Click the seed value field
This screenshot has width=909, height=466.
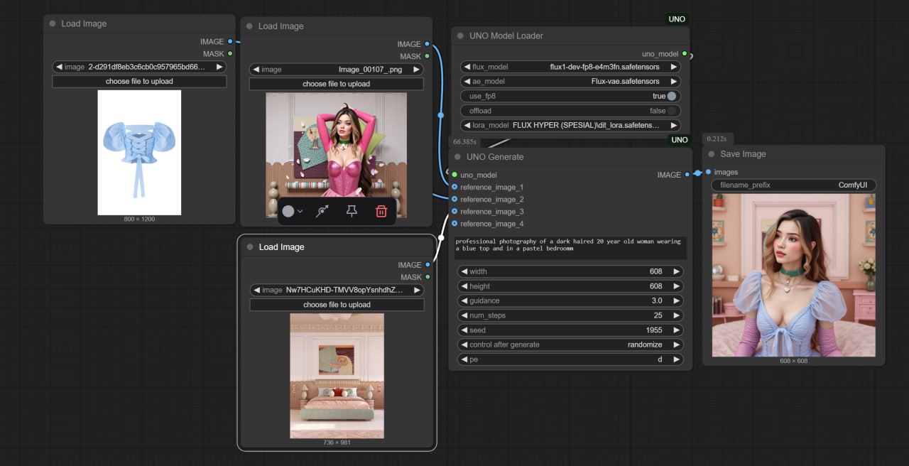point(570,330)
